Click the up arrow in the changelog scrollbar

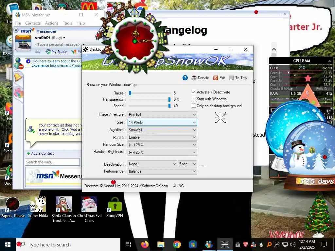274,49
